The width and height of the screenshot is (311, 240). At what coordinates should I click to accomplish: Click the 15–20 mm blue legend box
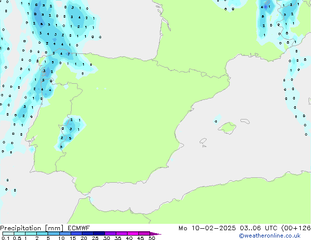(77, 234)
